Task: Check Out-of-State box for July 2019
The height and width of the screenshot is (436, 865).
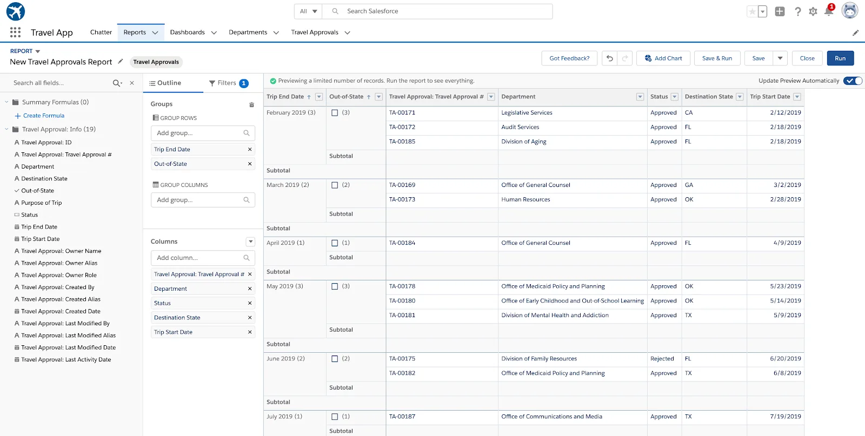Action: pos(335,417)
